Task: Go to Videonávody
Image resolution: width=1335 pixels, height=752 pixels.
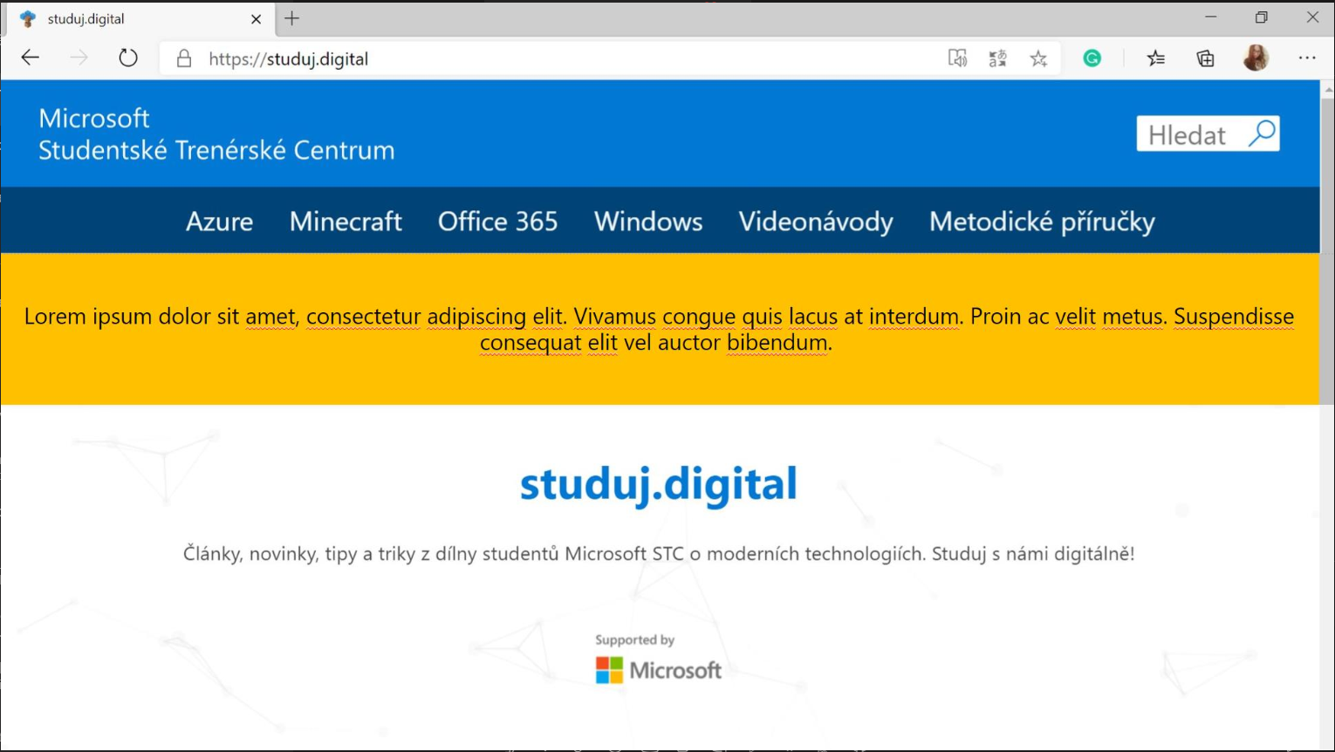Action: (816, 222)
